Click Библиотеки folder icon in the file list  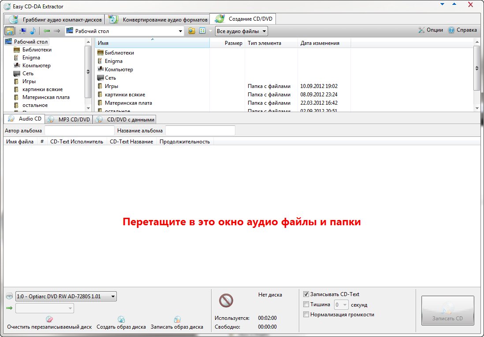coord(101,53)
